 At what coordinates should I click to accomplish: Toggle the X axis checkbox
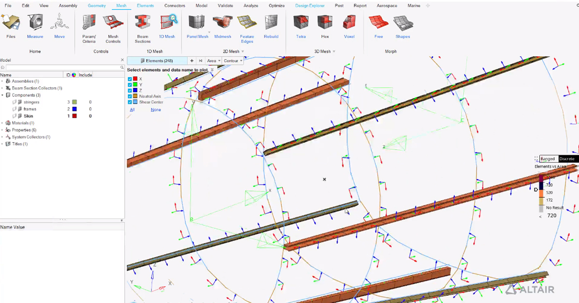[130, 79]
